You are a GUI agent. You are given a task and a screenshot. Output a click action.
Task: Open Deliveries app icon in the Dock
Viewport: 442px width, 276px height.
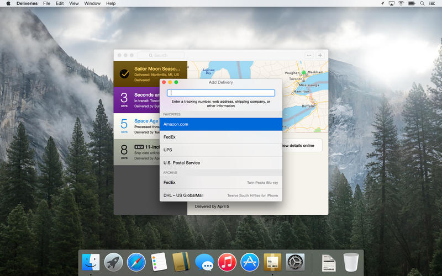(x=272, y=262)
